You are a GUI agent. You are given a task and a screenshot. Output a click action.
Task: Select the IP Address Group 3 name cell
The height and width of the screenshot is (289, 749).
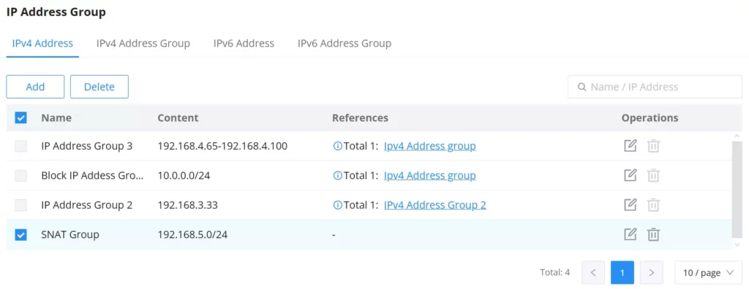point(87,146)
